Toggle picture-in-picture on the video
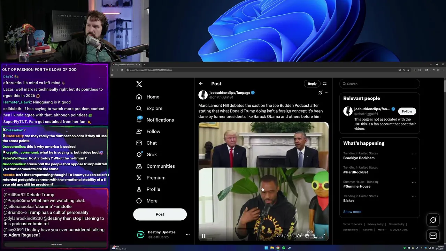446x251 pixels. point(315,236)
